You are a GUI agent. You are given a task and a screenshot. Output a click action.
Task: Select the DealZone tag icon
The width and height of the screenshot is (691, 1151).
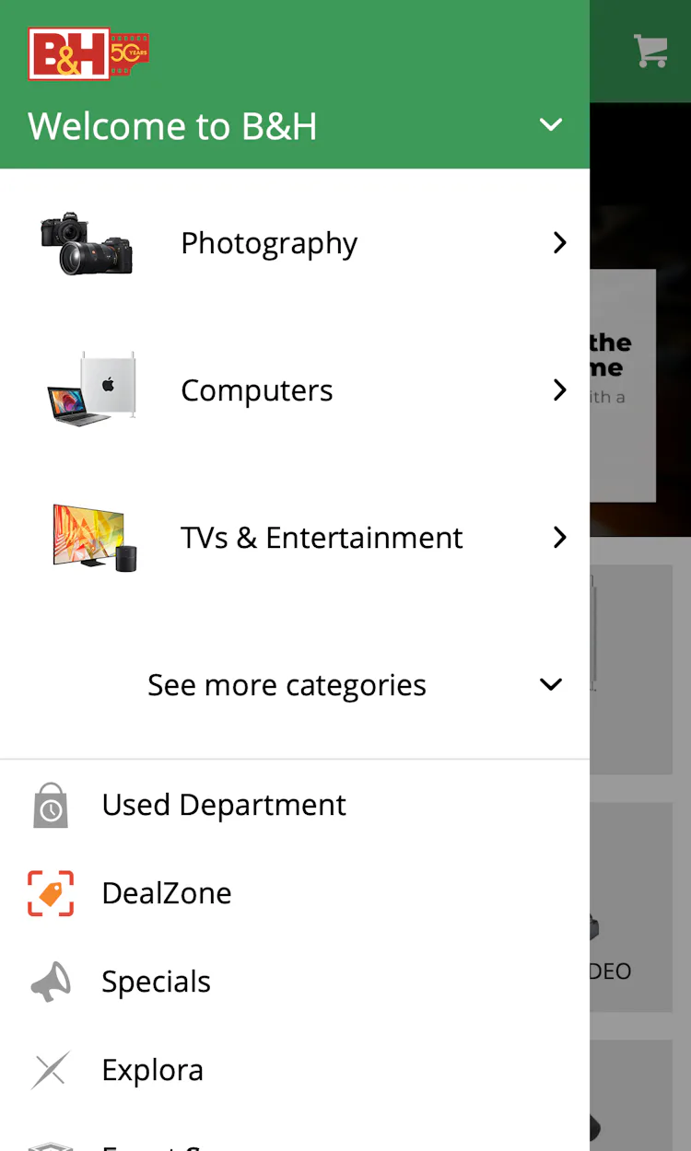[x=51, y=892]
